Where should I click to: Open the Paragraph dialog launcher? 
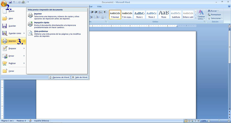click(x=106, y=22)
